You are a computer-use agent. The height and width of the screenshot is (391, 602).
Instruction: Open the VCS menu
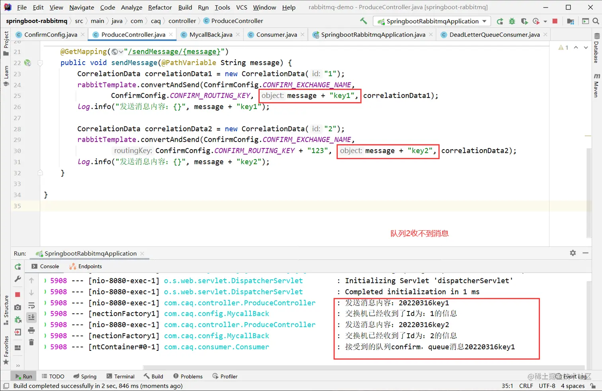click(242, 7)
